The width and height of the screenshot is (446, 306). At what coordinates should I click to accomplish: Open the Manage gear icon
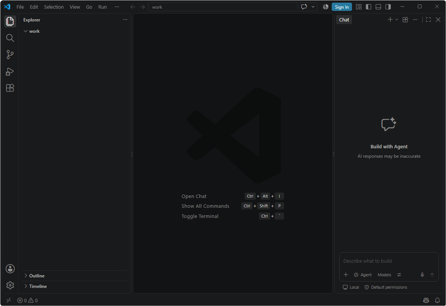[10, 285]
